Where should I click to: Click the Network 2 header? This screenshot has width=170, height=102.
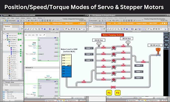[x=42, y=68]
